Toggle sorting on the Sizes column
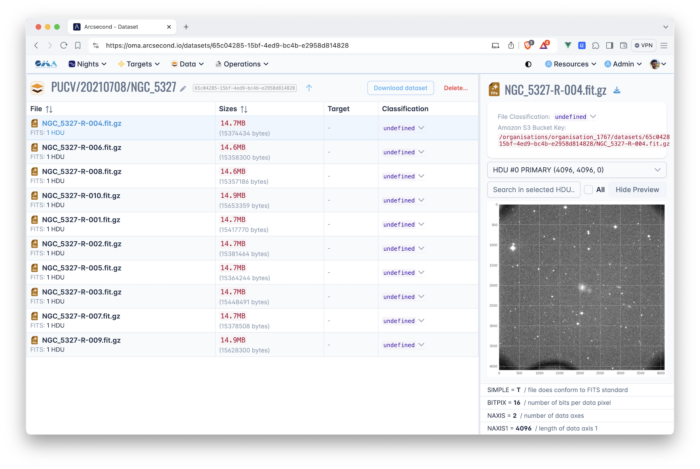The width and height of the screenshot is (700, 469). point(245,109)
